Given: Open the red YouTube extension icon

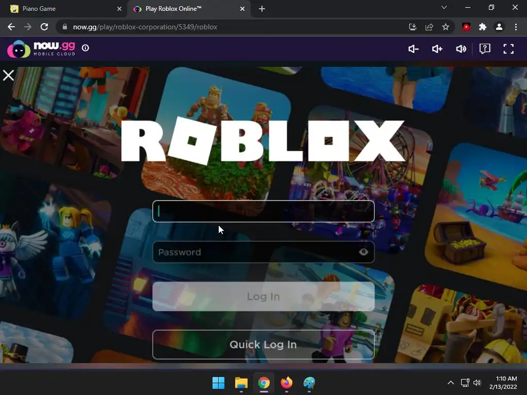Looking at the screenshot, I should click(x=466, y=27).
